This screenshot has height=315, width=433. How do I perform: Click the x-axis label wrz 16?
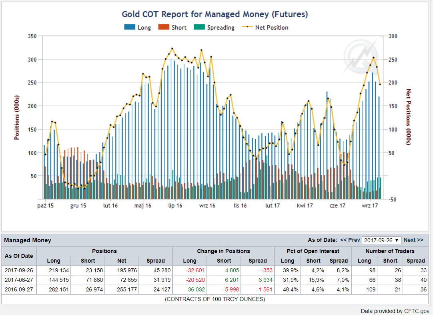coord(207,206)
